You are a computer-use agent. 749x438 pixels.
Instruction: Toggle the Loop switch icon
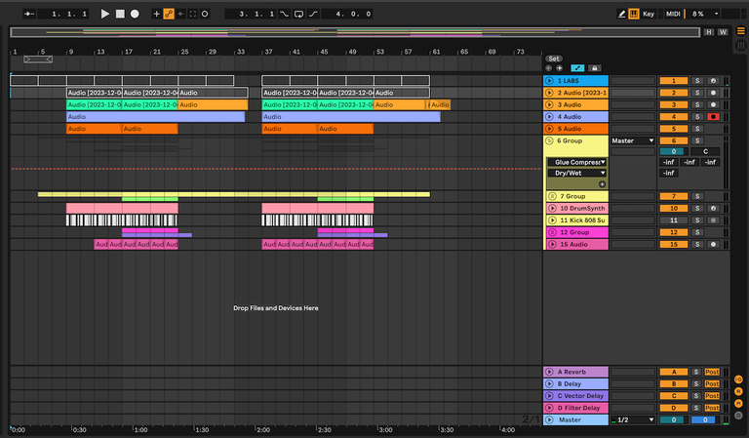pos(298,14)
